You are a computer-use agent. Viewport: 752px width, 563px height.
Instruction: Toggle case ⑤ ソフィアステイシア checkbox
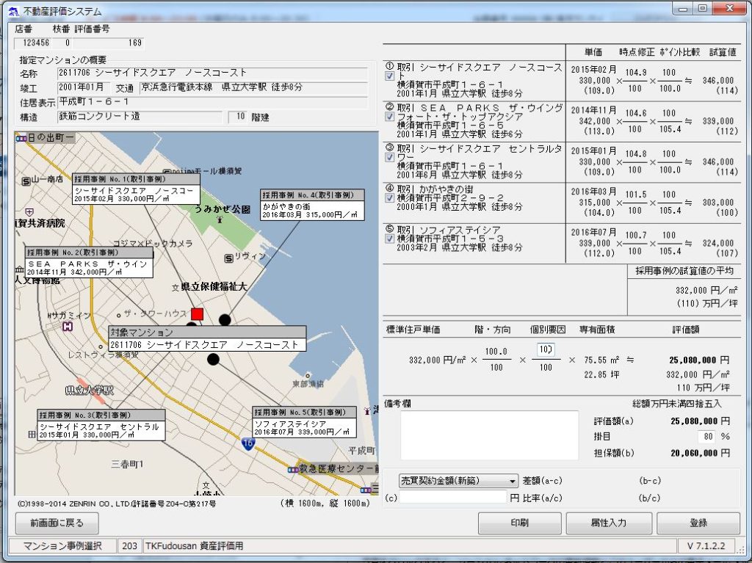coord(389,238)
